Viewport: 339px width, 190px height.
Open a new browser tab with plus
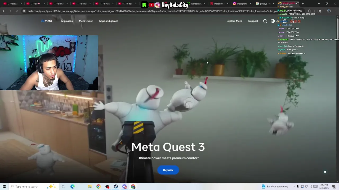point(303,4)
